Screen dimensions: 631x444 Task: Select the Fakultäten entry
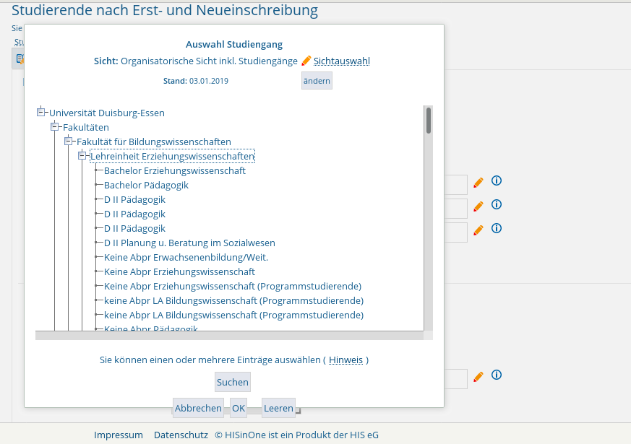(x=86, y=127)
